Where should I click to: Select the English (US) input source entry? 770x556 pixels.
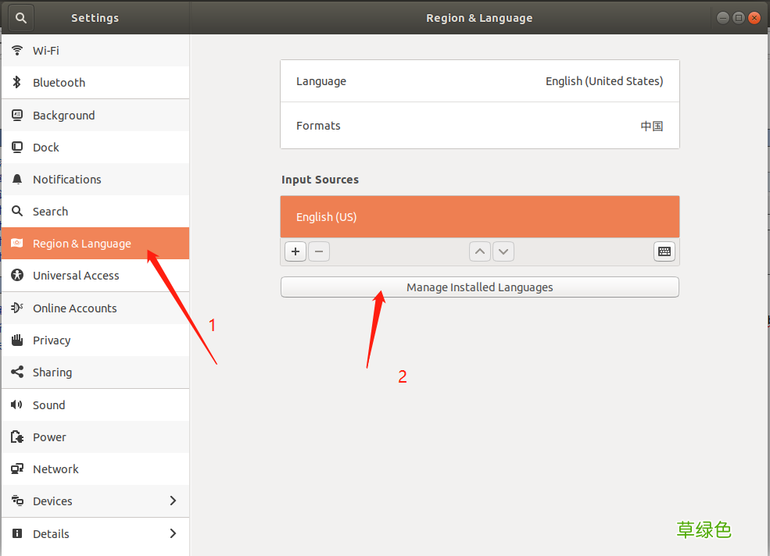pyautogui.click(x=479, y=216)
